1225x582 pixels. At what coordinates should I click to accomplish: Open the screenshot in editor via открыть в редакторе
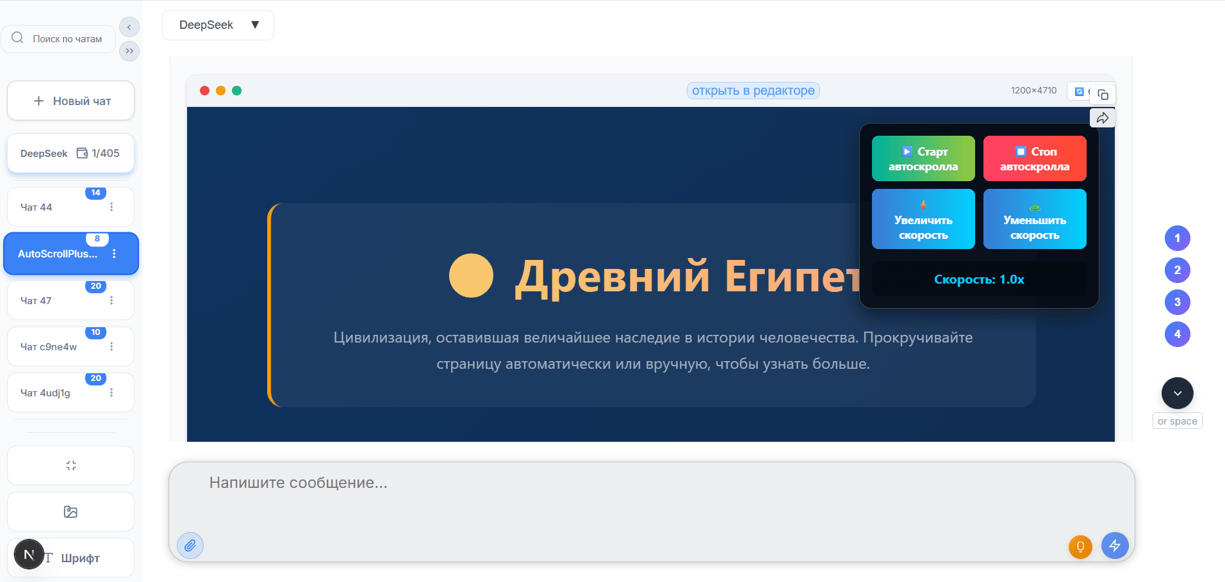753,90
